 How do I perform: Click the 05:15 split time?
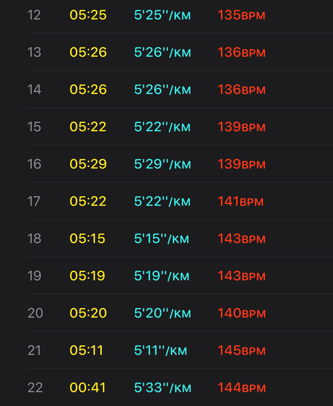pyautogui.click(x=88, y=239)
